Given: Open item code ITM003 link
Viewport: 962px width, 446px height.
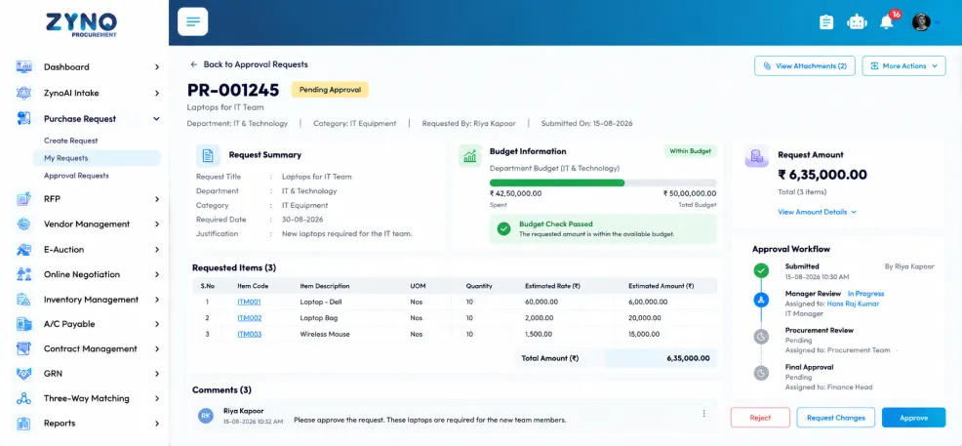Looking at the screenshot, I should coord(249,335).
